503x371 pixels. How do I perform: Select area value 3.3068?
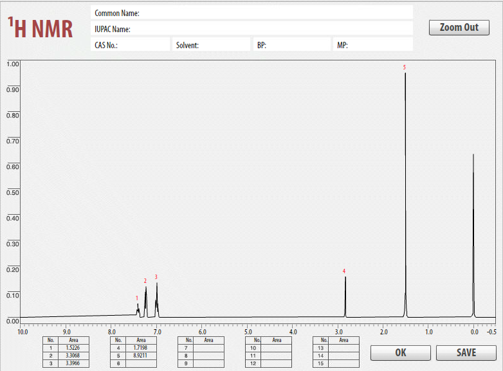(73, 356)
